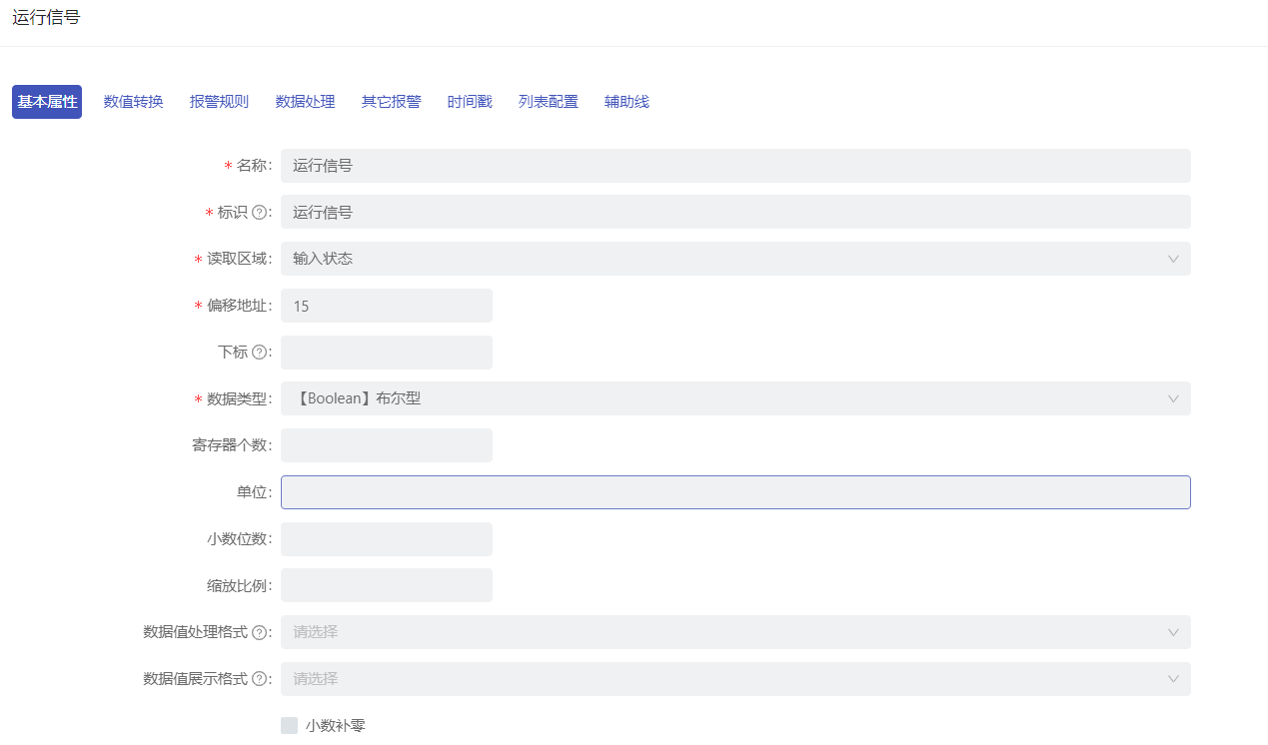The height and width of the screenshot is (745, 1268).
Task: Click the empty 下标 input field
Action: click(387, 353)
